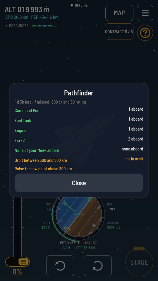Expand the RESOURCES disclosure triangle
The width and height of the screenshot is (158, 281).
coord(7,26)
